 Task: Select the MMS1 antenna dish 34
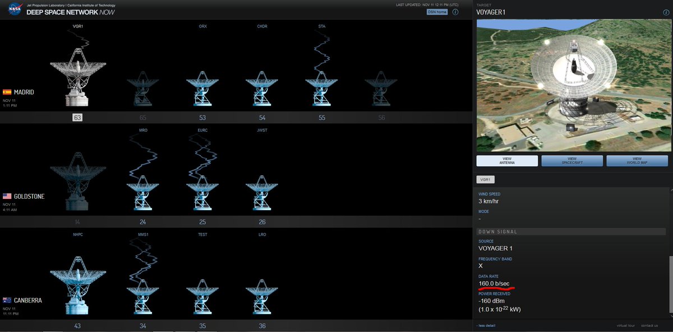(x=142, y=297)
